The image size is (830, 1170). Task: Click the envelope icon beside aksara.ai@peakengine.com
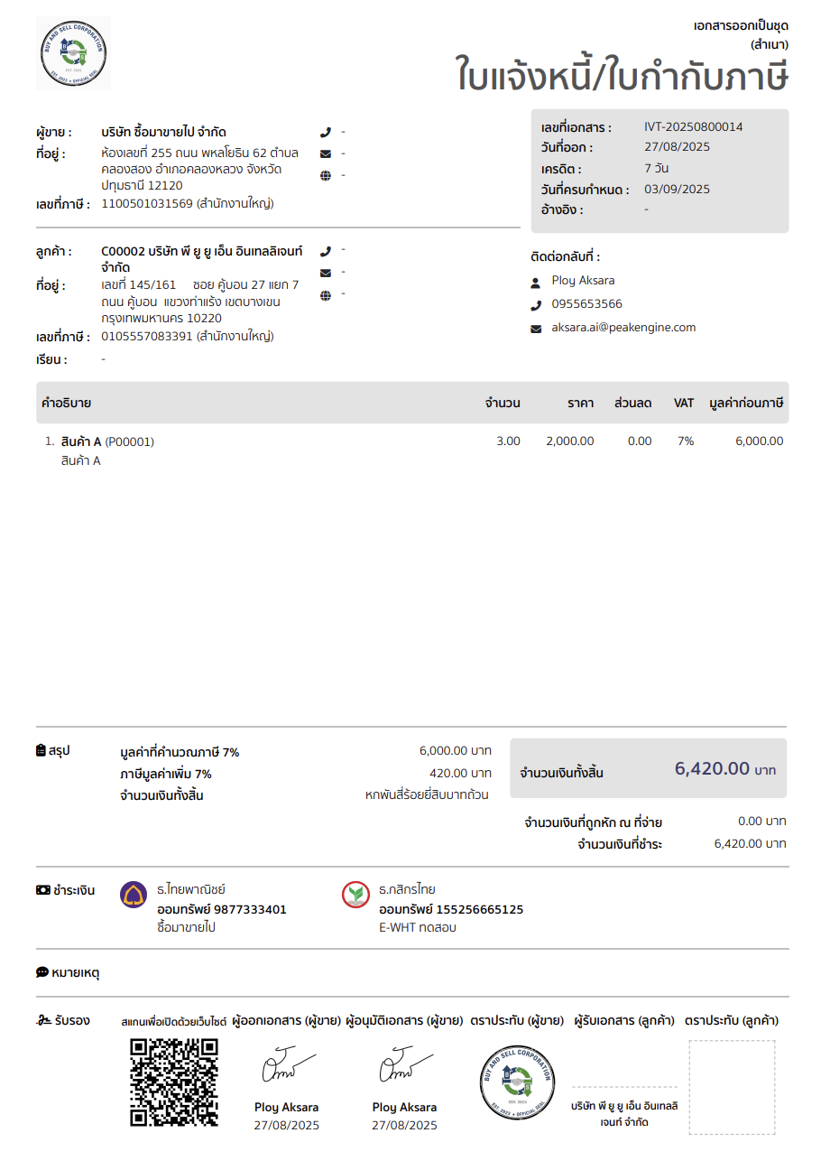tap(536, 329)
